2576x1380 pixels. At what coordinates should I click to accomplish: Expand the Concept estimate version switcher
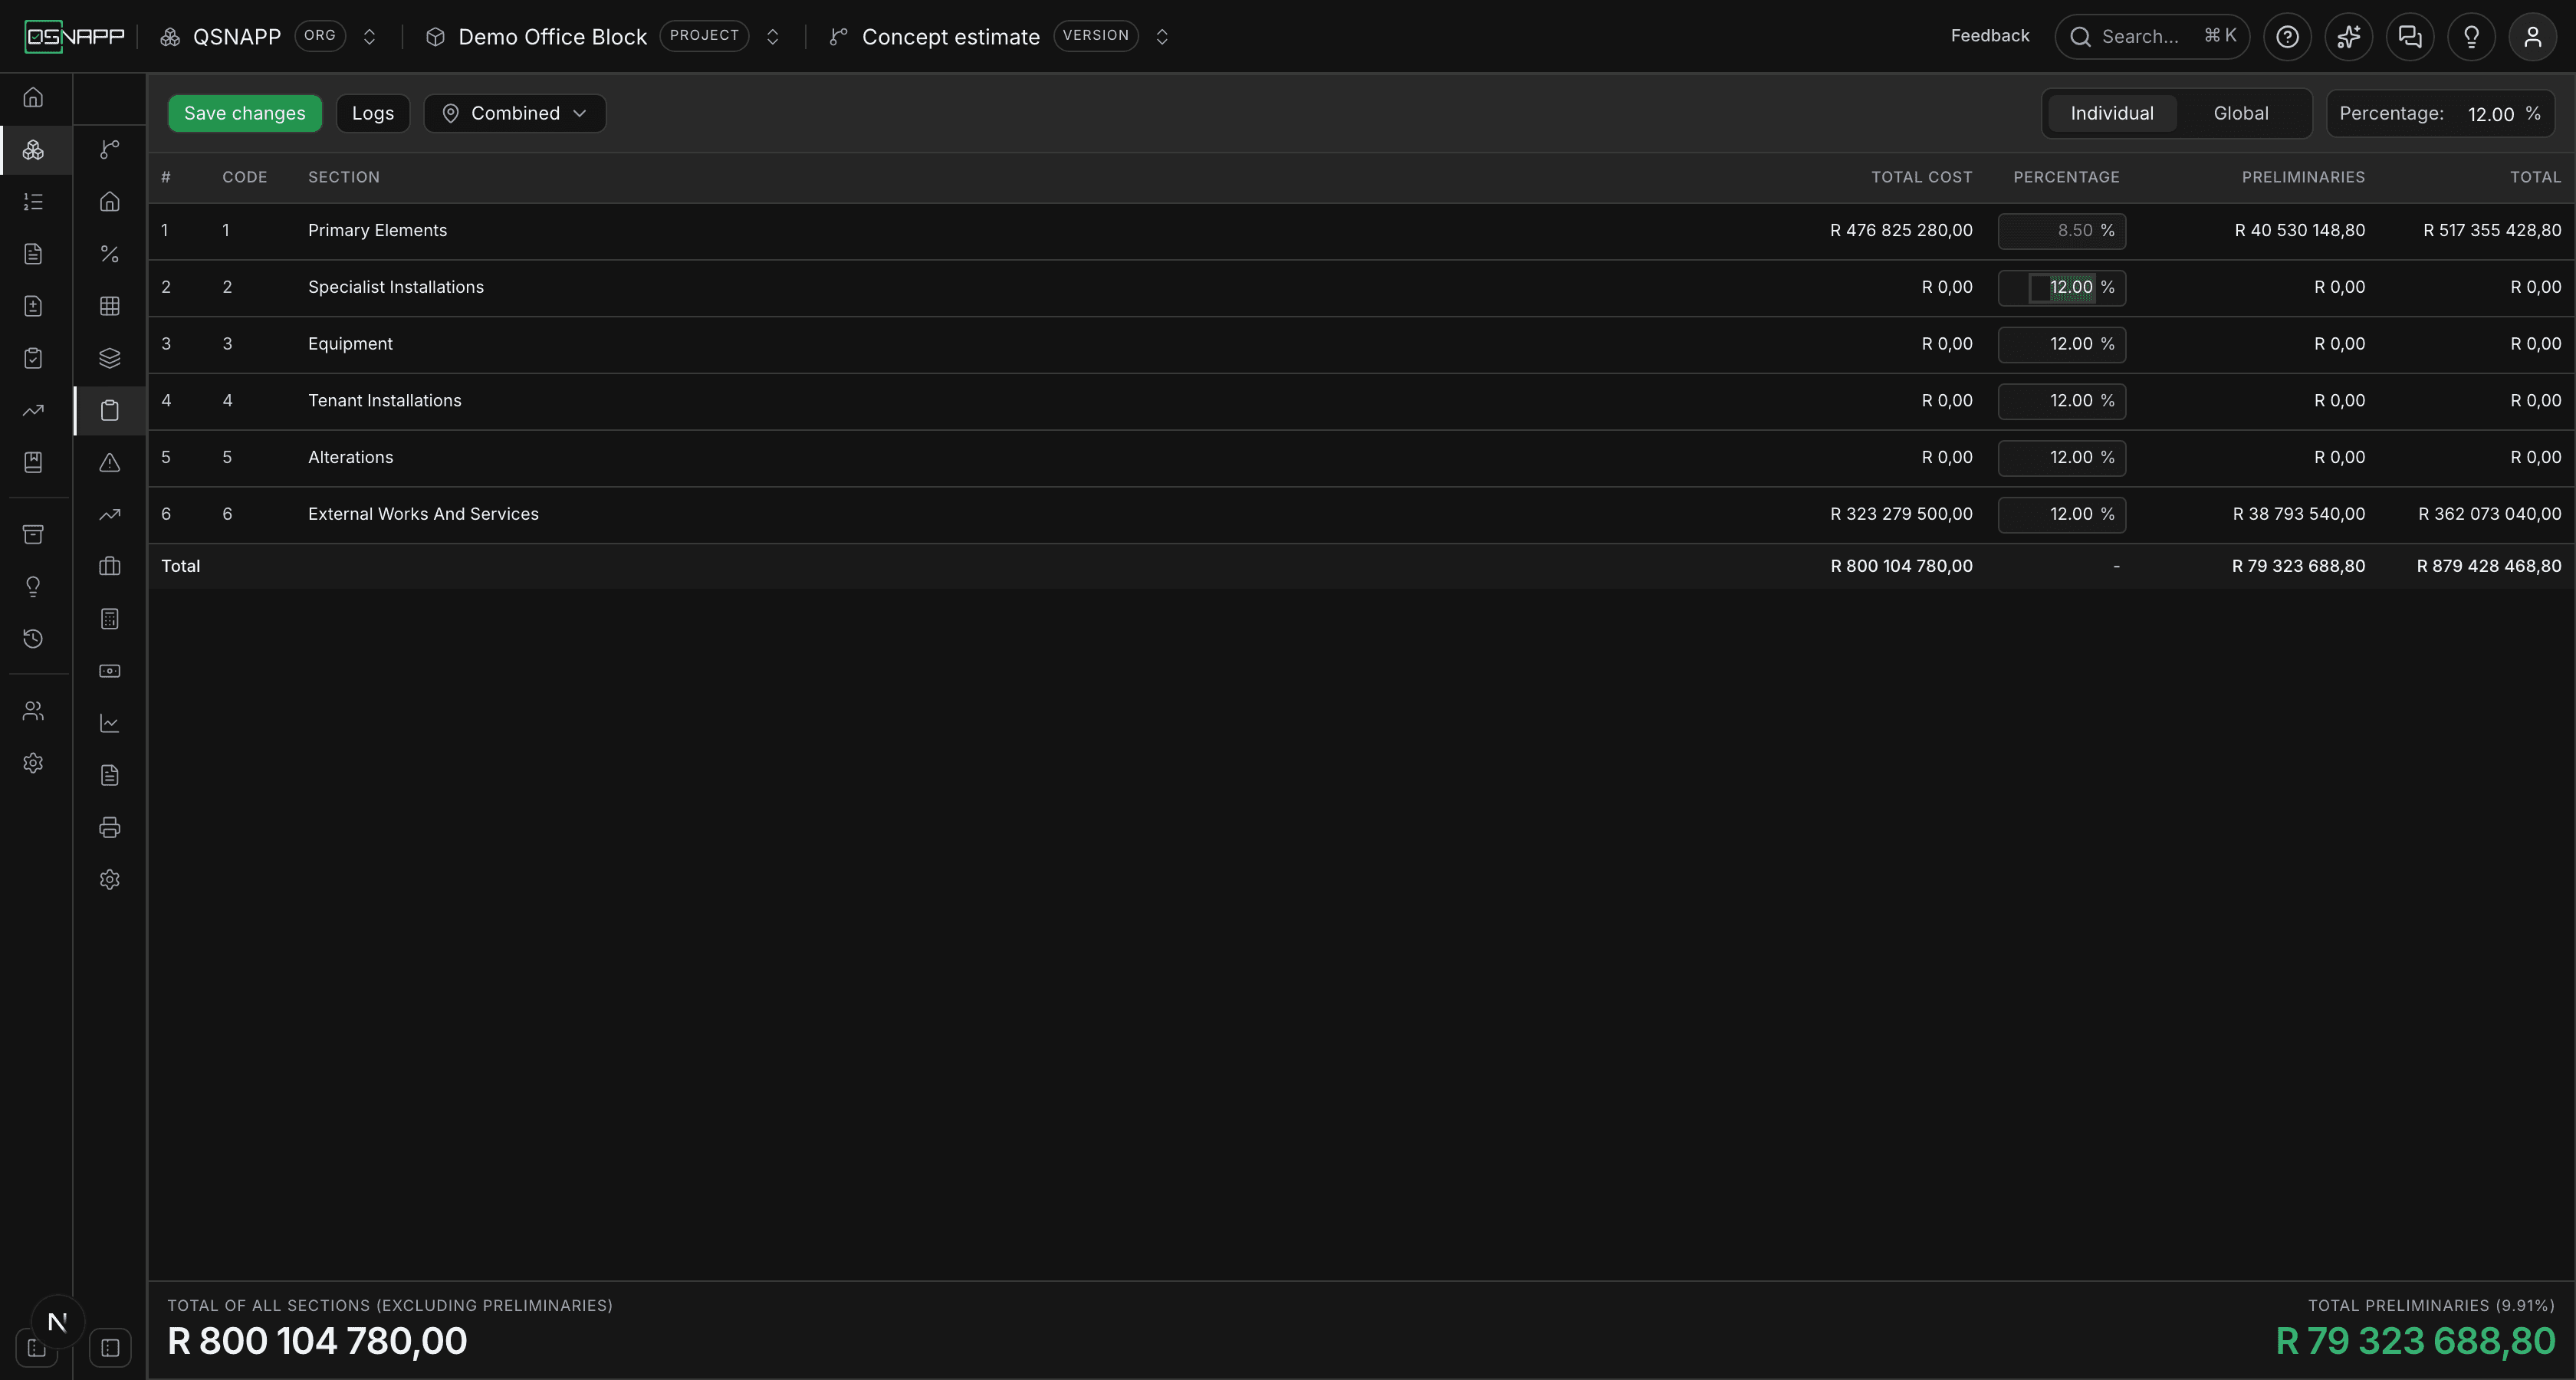[1162, 37]
